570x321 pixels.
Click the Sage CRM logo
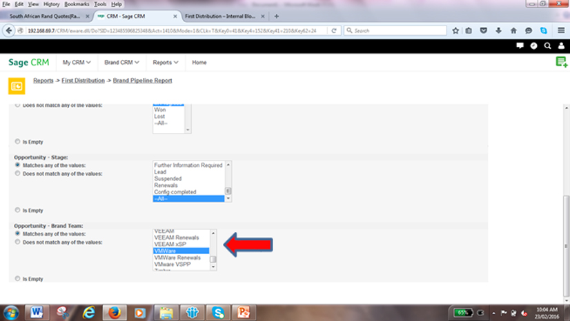pos(29,63)
